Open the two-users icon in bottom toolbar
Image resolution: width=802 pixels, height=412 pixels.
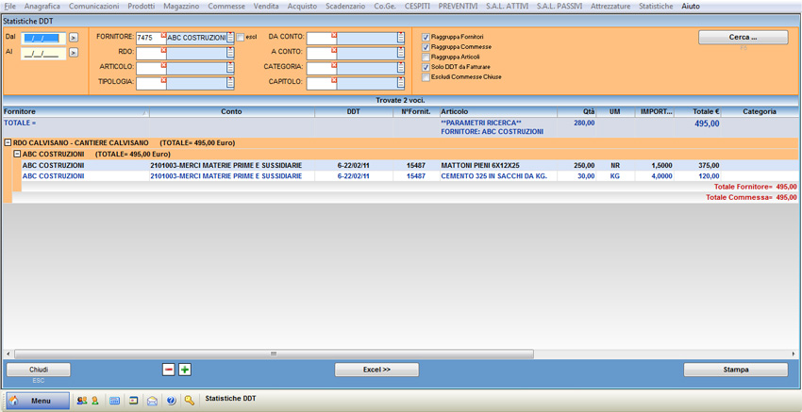point(81,401)
